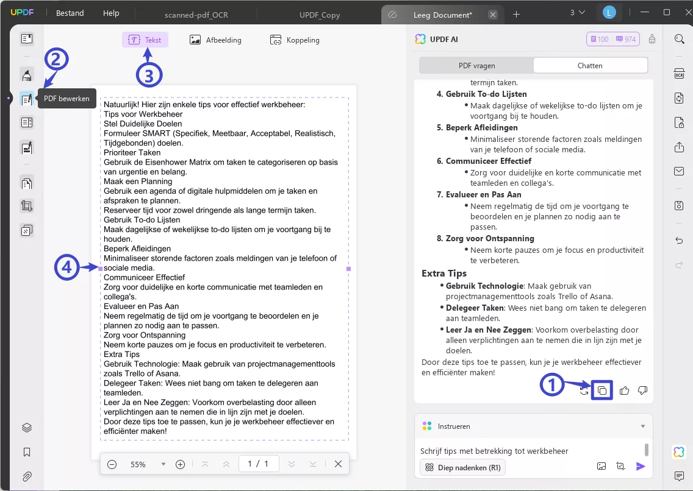
Task: Send the file by email icon
Action: [680, 171]
